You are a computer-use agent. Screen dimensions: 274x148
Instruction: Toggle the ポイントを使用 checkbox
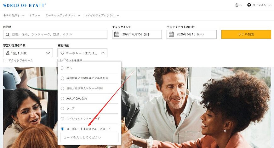coord(59,60)
